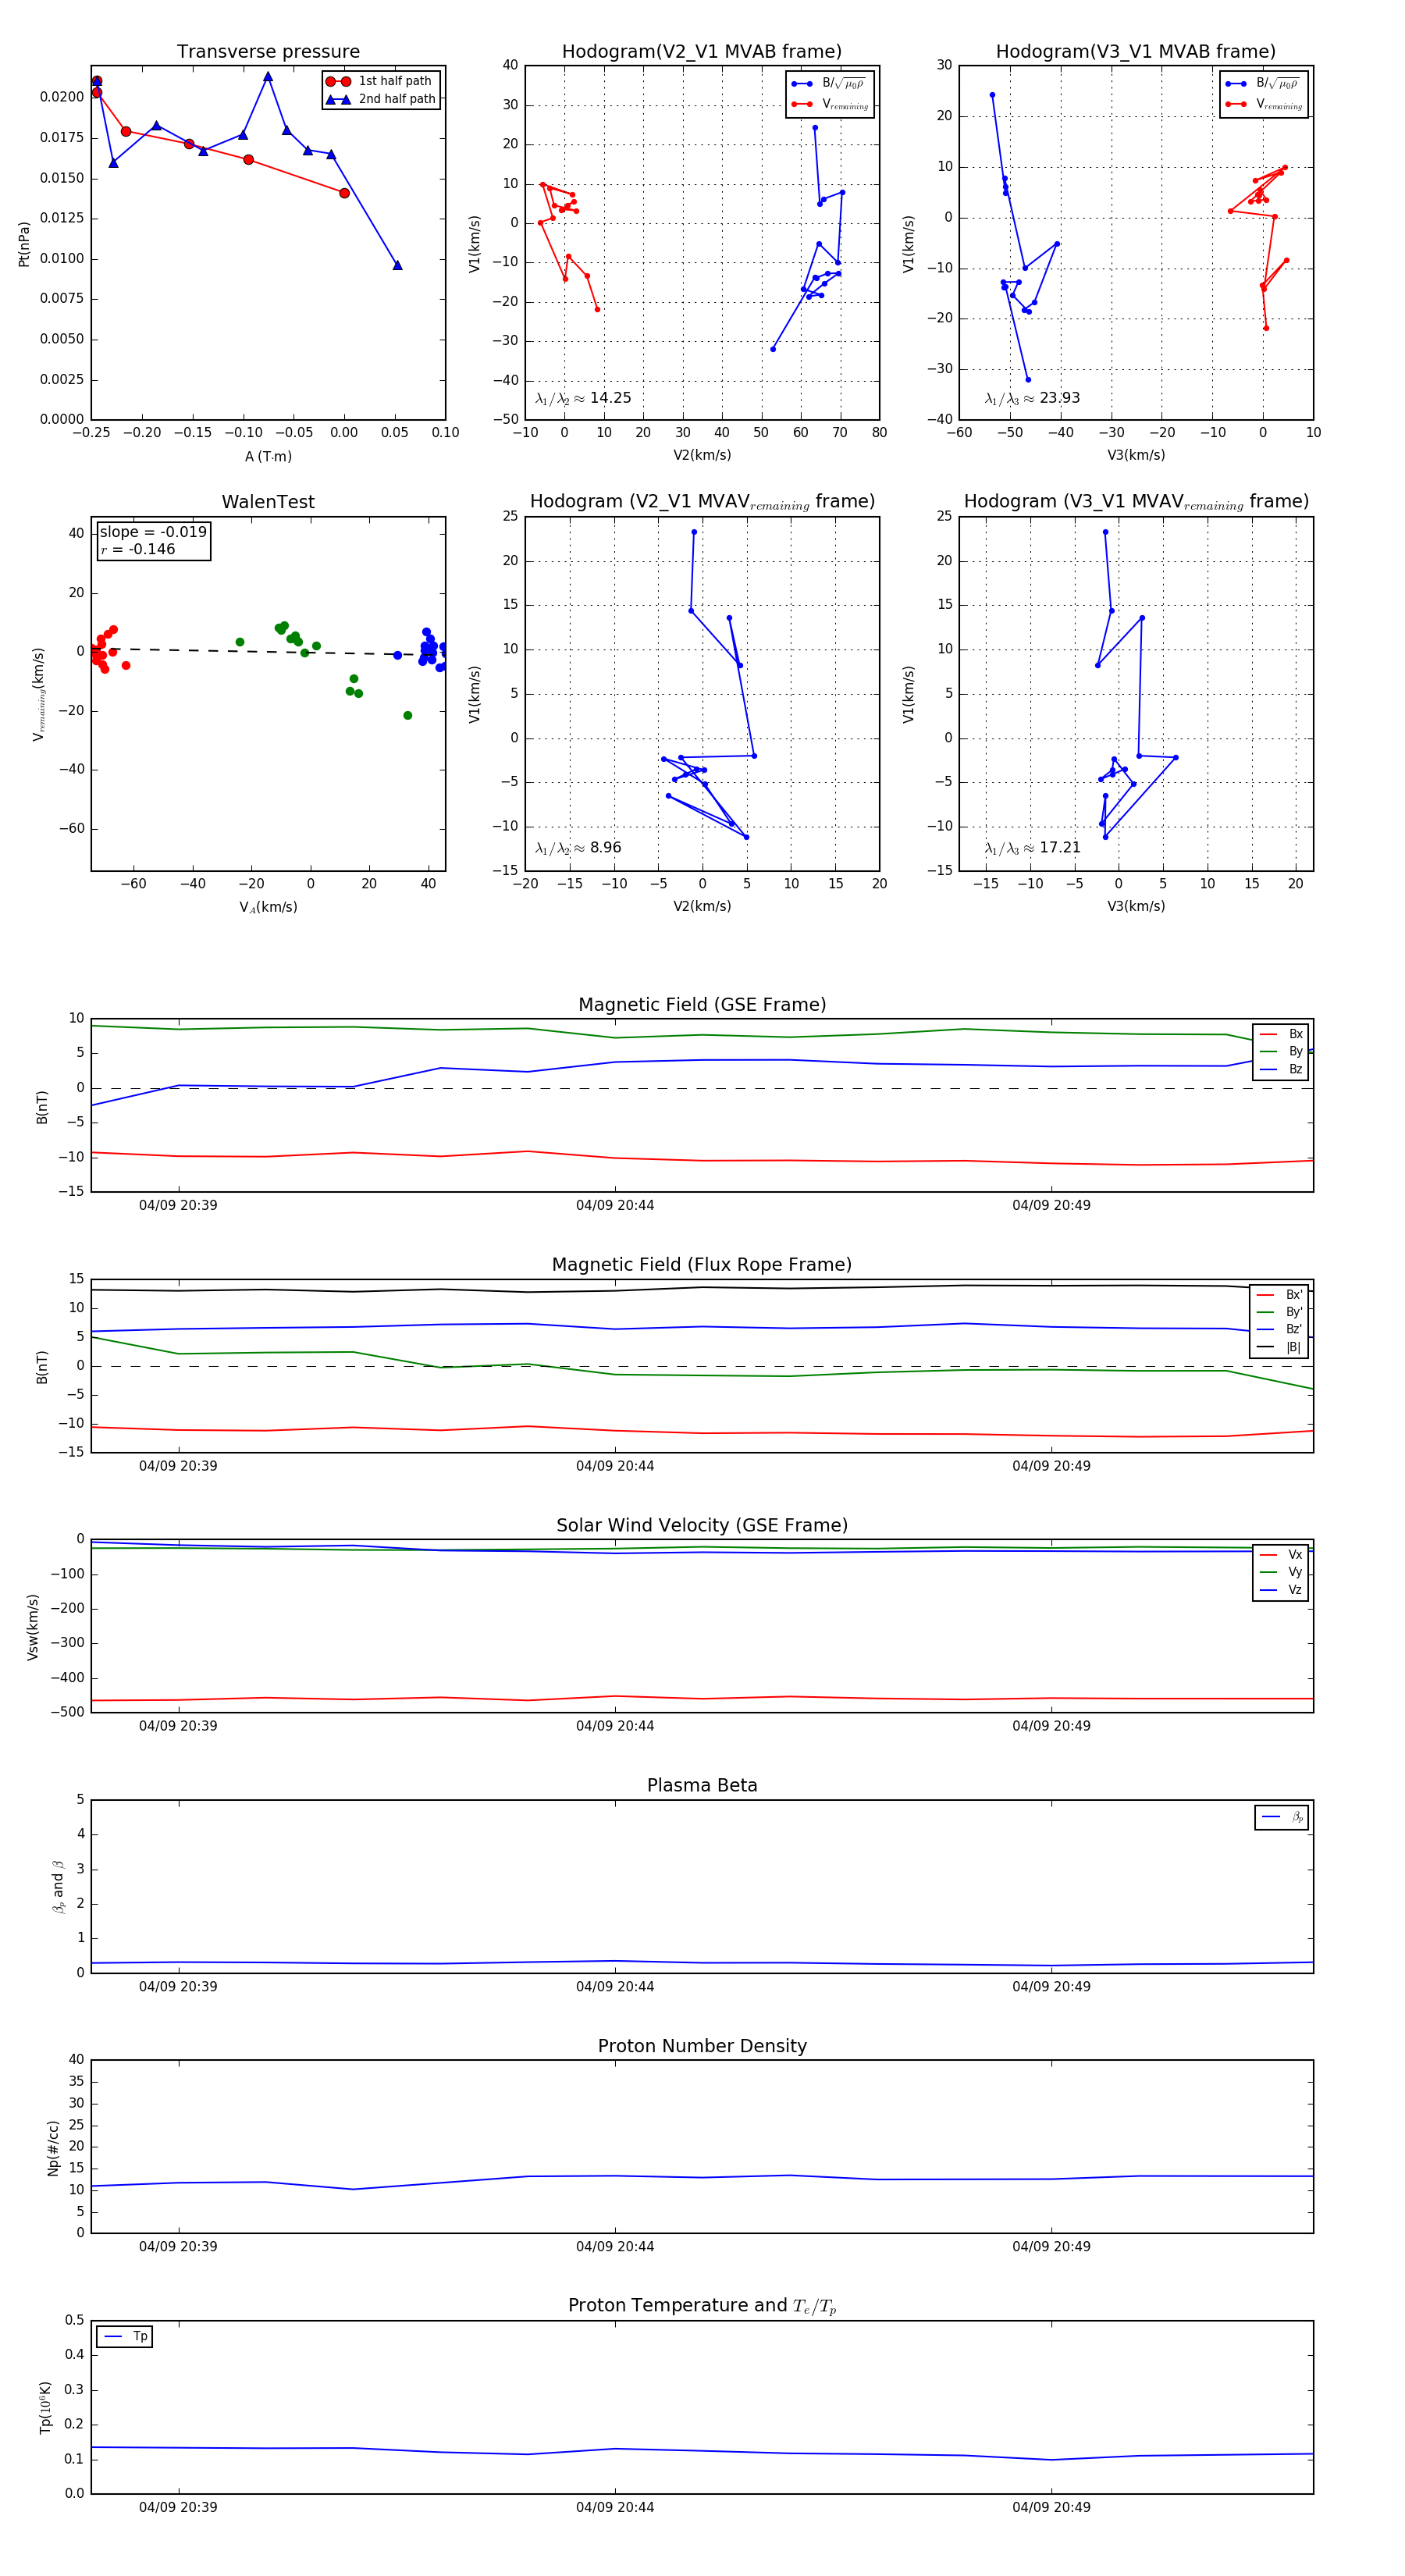Image resolution: width=1405 pixels, height=2576 pixels.
Task: Click the 'Magnetic Field (Flux Rope Frame)' title
Action: pyautogui.click(x=702, y=1264)
